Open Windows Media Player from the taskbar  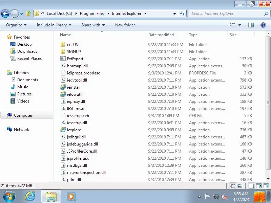coord(71,197)
